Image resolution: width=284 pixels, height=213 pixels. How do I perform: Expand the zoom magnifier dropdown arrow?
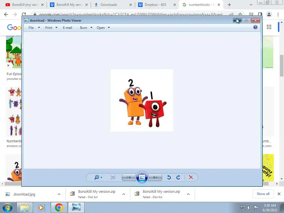(x=102, y=177)
